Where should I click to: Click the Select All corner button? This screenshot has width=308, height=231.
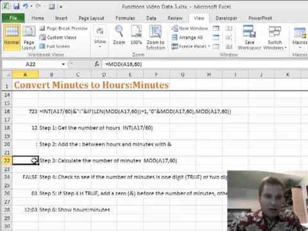pos(7,74)
